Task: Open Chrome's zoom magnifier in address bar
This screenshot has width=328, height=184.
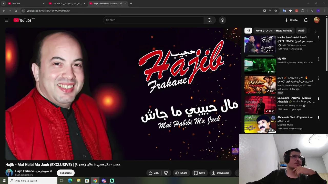Action: [x=270, y=11]
